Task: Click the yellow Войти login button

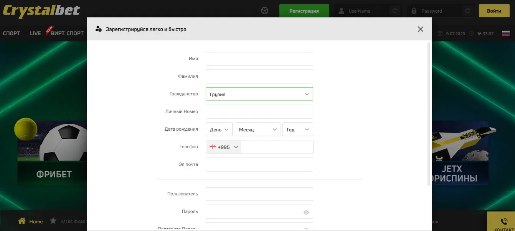Action: pyautogui.click(x=494, y=11)
